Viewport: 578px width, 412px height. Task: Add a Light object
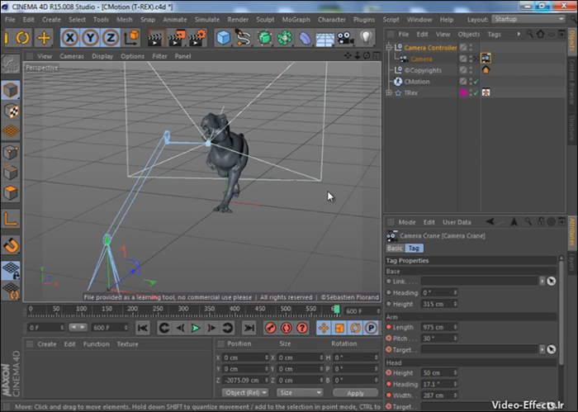365,37
